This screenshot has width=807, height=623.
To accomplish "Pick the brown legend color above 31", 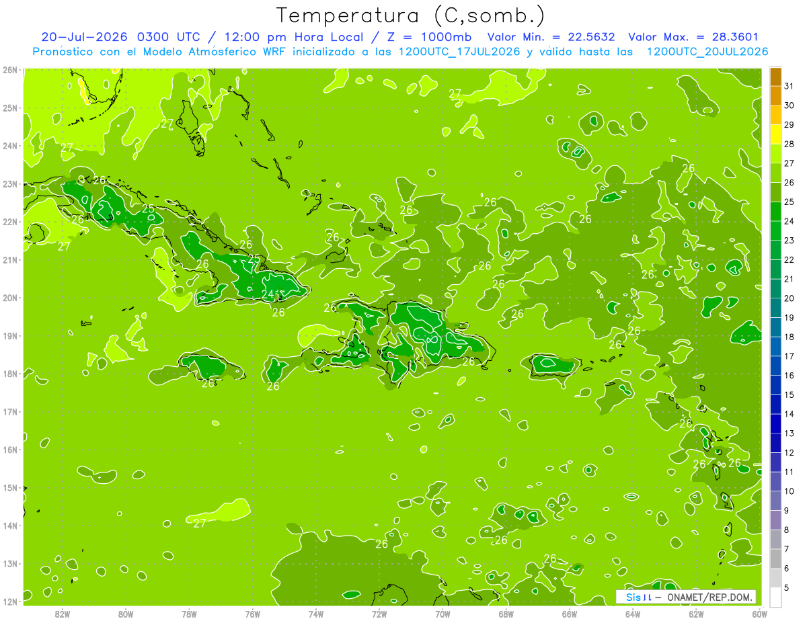I will 775,77.
